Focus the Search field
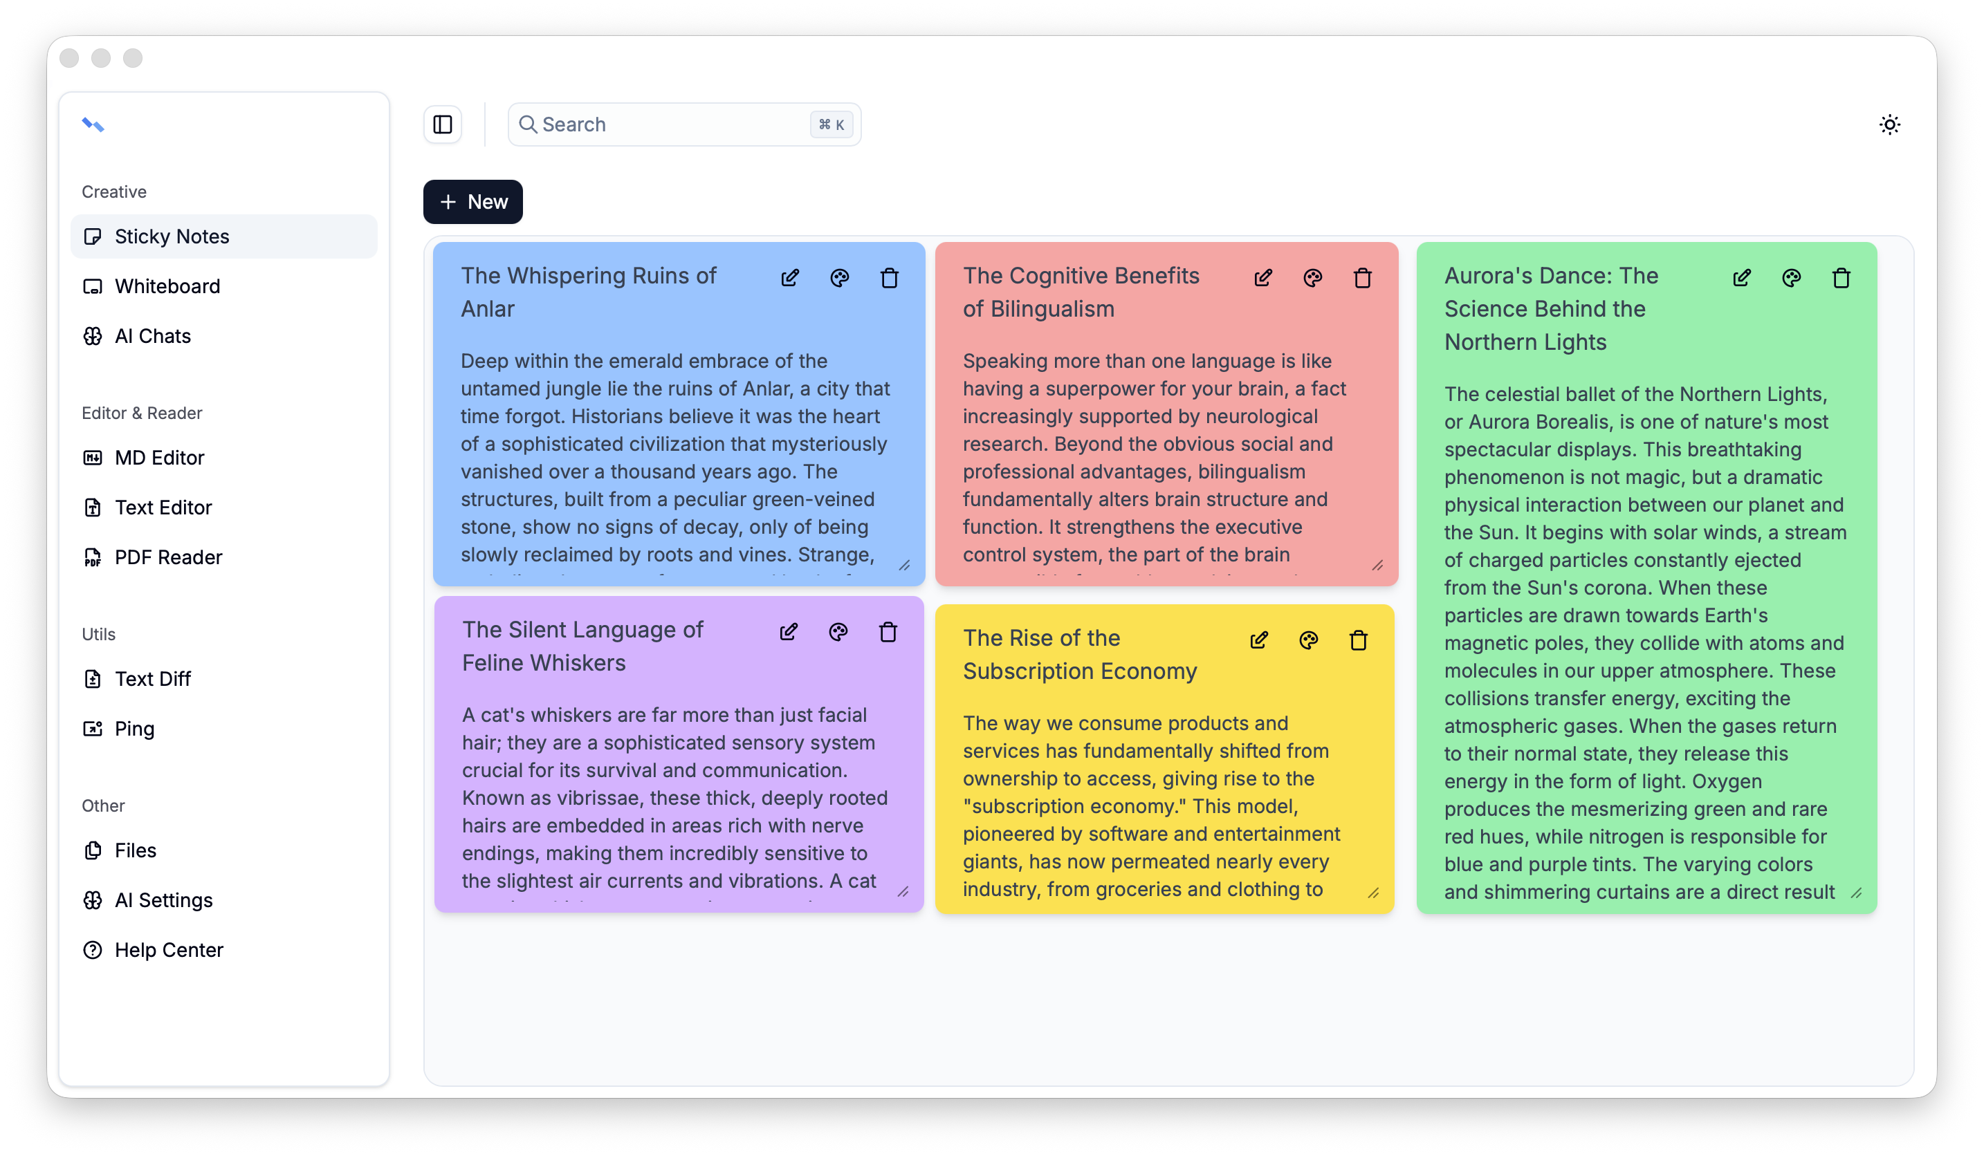This screenshot has width=1984, height=1156. pyautogui.click(x=669, y=124)
